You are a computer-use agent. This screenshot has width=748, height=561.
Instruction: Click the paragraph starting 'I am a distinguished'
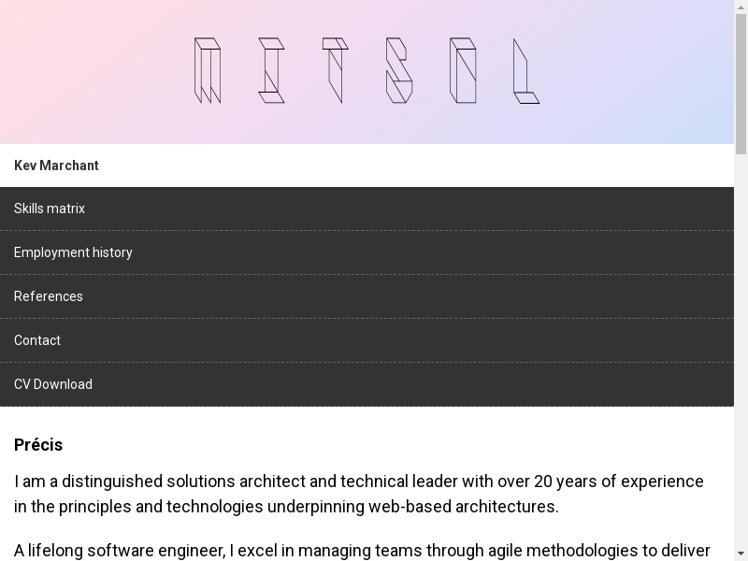click(358, 494)
